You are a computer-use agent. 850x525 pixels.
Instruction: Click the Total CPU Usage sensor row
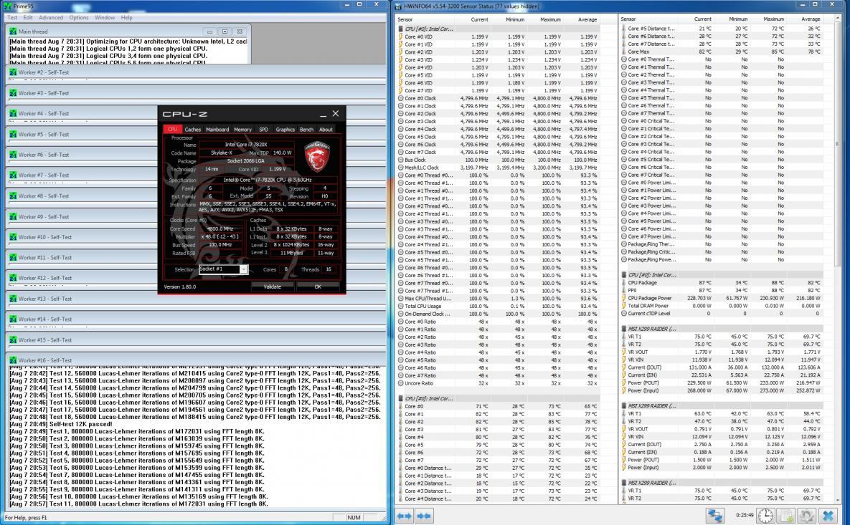point(498,307)
